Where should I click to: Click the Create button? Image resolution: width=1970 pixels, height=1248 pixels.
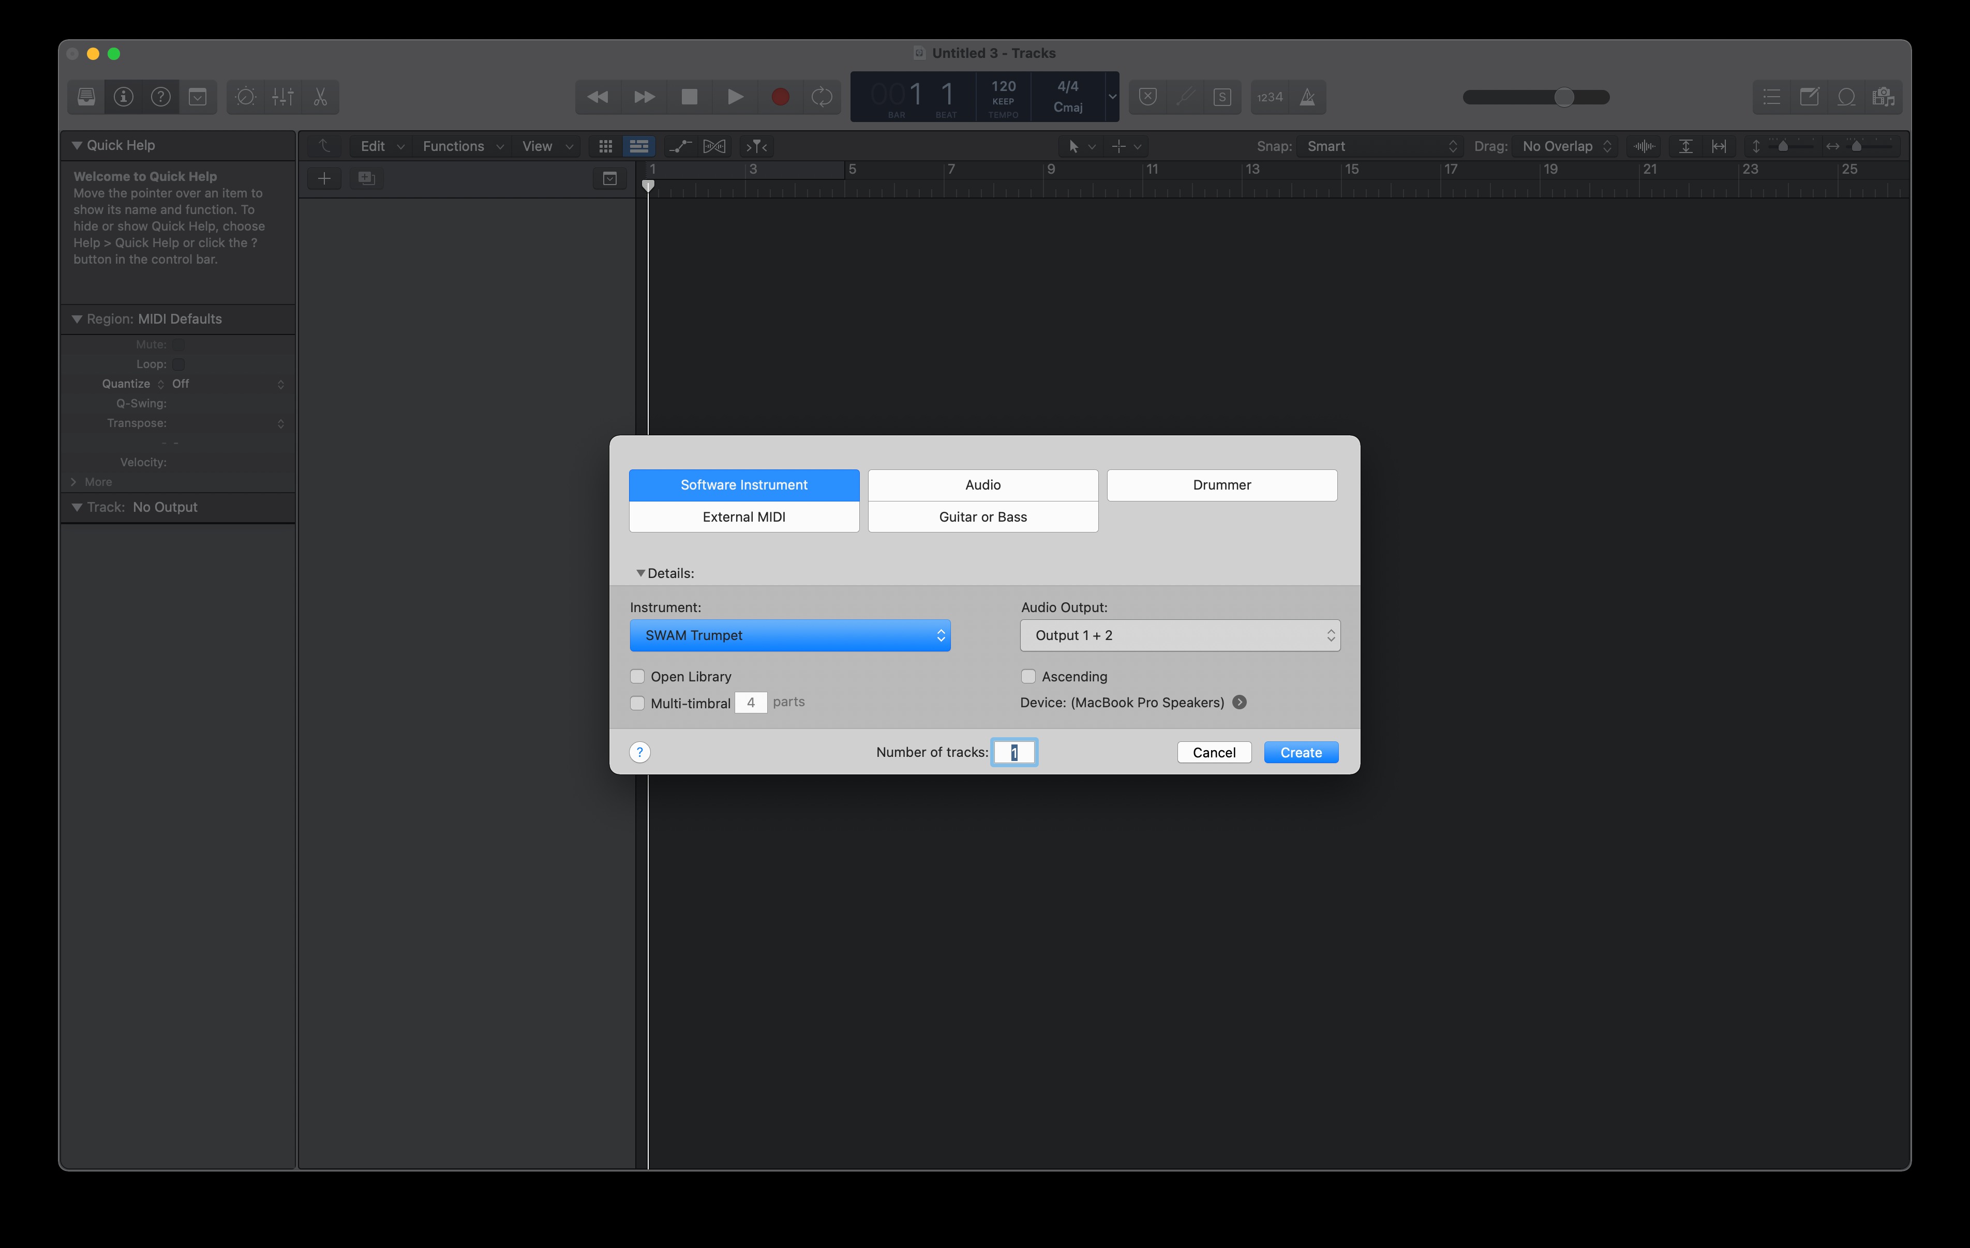(1301, 752)
